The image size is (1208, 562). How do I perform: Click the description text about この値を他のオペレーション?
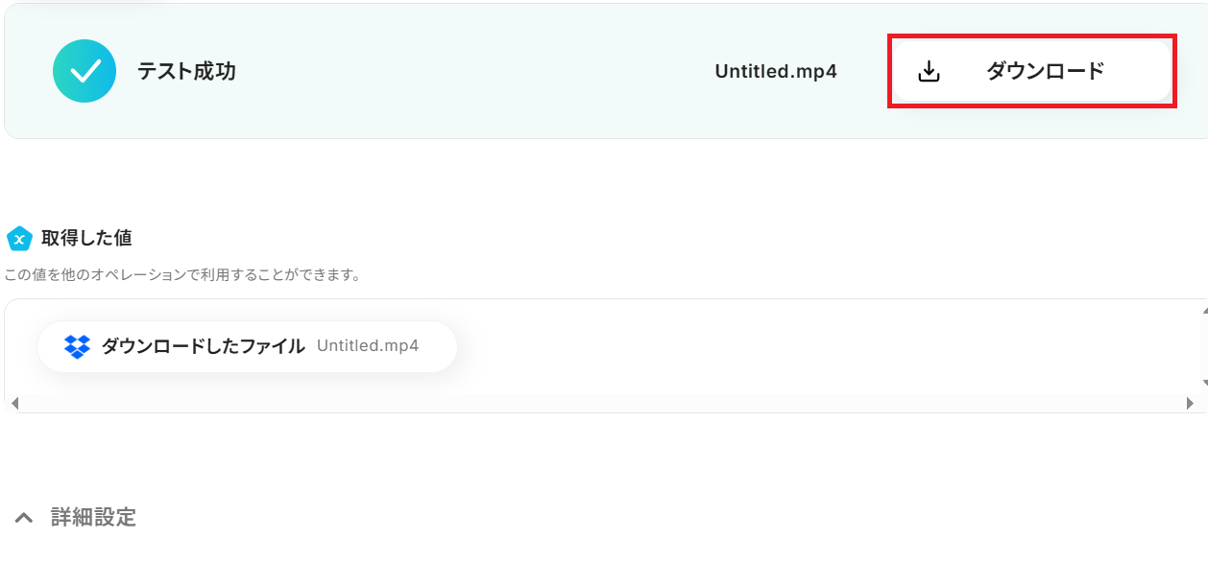pyautogui.click(x=182, y=275)
